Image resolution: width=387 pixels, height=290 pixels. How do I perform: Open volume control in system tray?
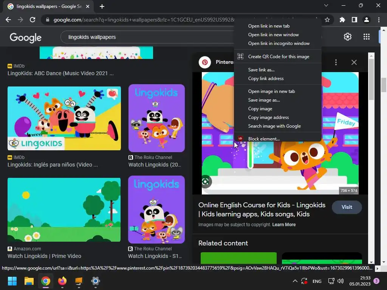(341, 281)
